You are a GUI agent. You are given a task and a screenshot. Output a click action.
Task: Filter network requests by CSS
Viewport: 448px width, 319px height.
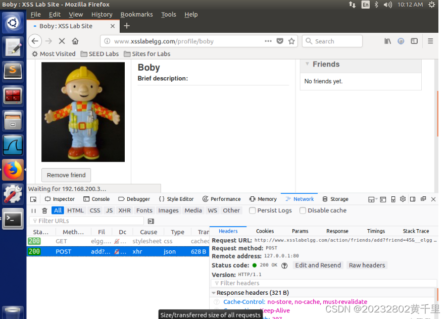95,210
